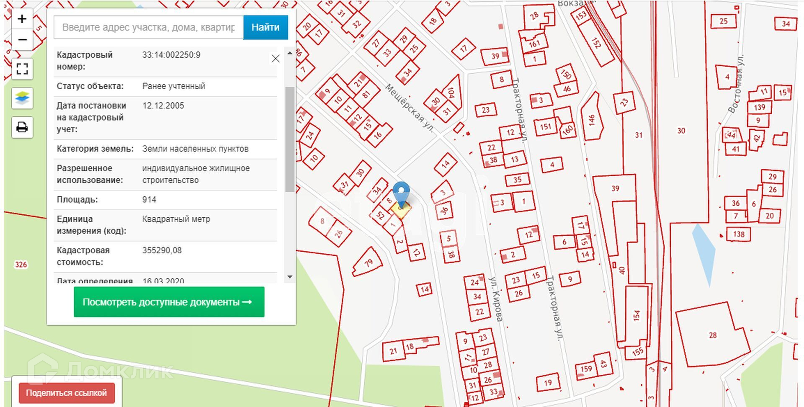Zoom in on the map
The width and height of the screenshot is (804, 407).
22,19
